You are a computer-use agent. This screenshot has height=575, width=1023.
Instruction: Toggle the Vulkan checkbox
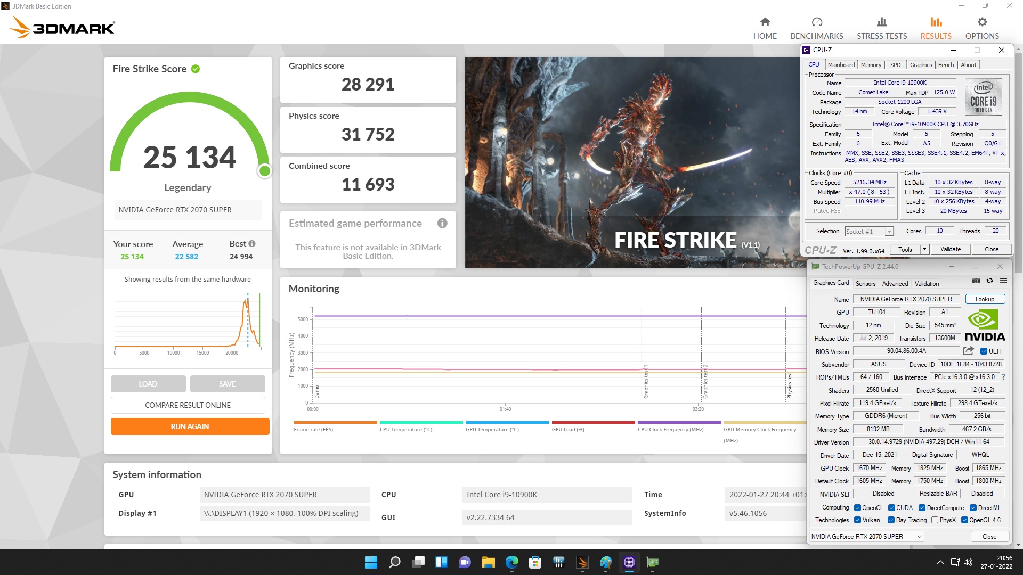click(857, 520)
